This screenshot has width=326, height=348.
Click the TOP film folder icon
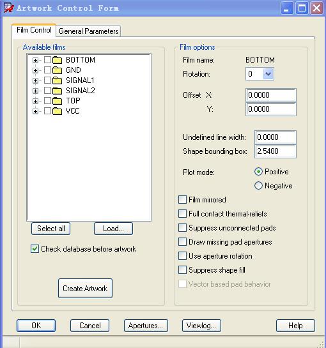pyautogui.click(x=57, y=101)
